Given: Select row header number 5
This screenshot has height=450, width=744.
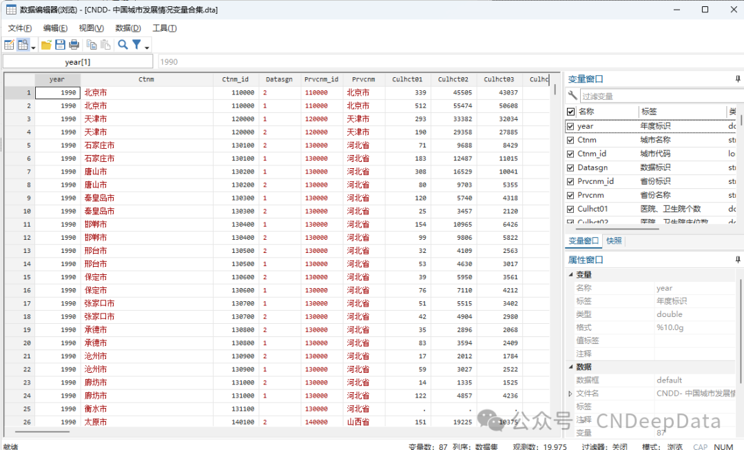Looking at the screenshot, I should (x=20, y=145).
